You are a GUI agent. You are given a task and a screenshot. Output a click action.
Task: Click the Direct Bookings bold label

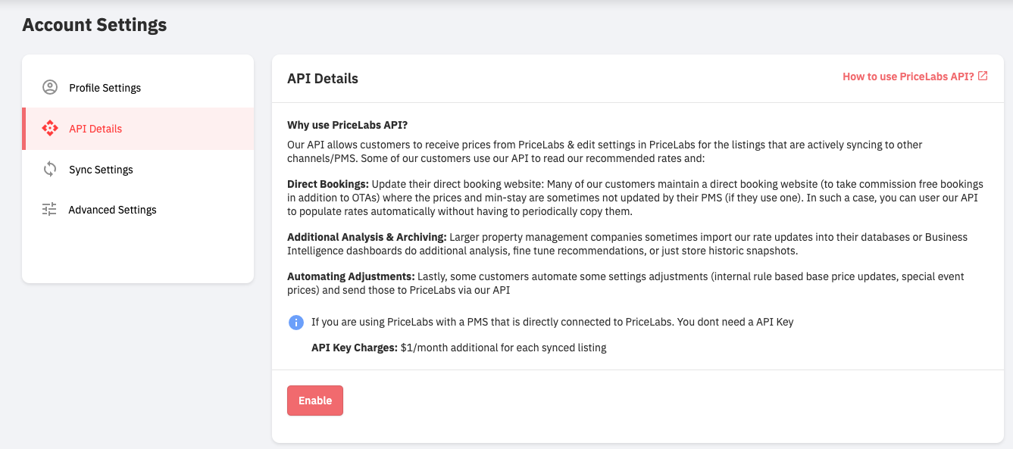pyautogui.click(x=328, y=184)
